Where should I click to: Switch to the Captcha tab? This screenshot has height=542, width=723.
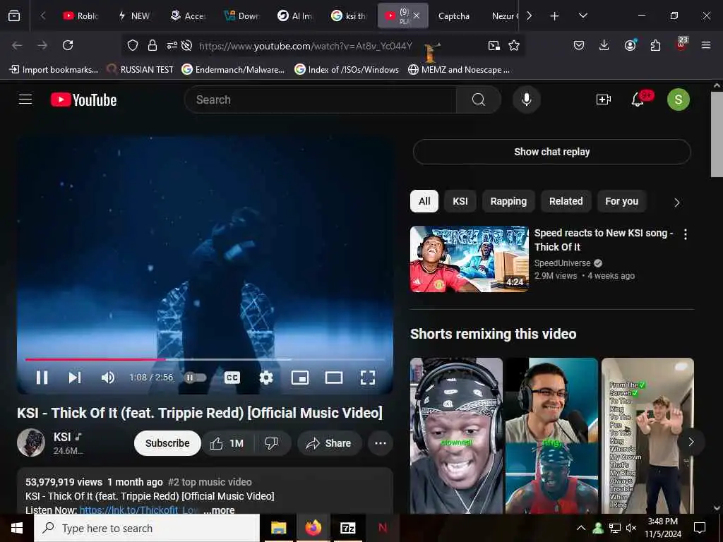pyautogui.click(x=454, y=16)
